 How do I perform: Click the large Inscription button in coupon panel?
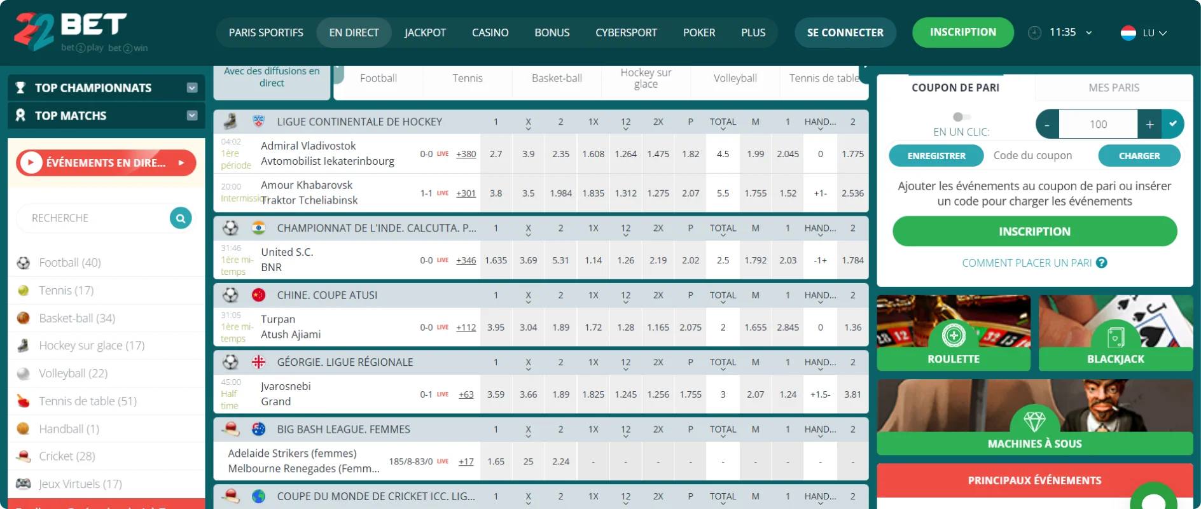click(x=1035, y=232)
